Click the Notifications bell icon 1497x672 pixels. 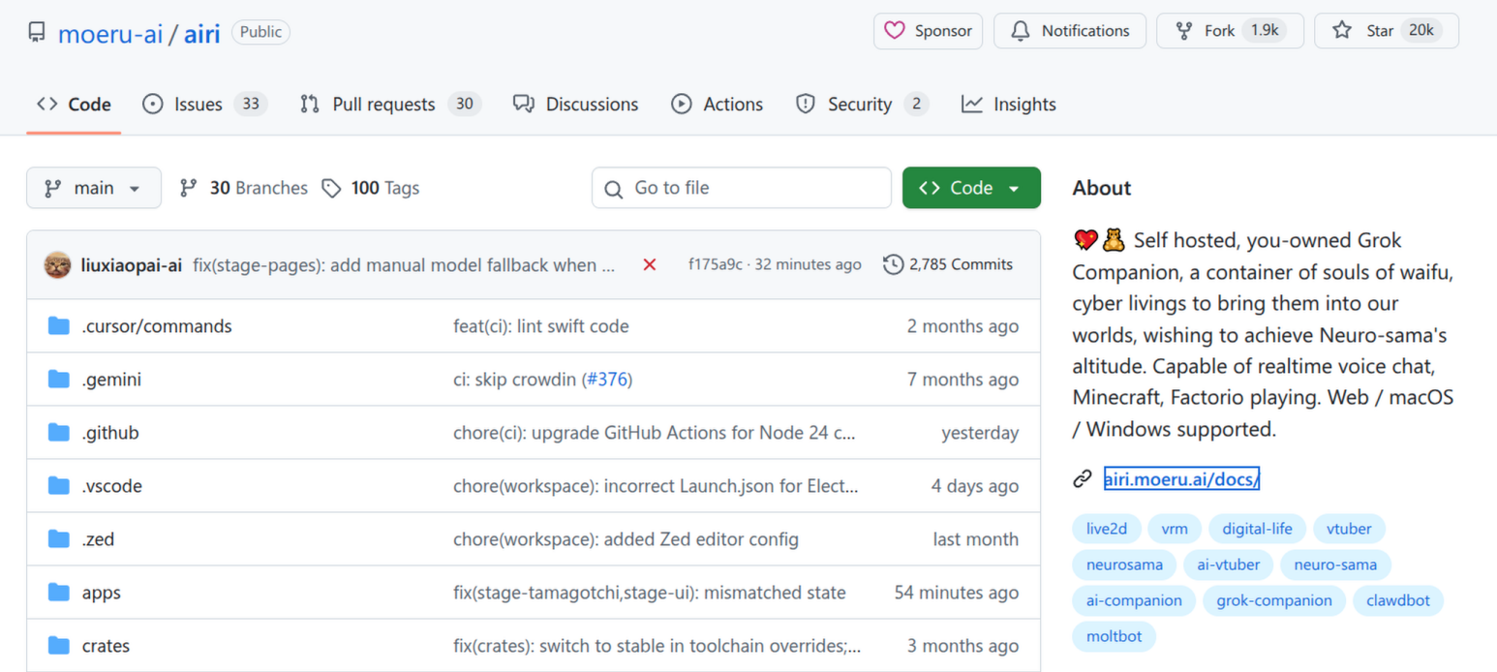pos(1021,31)
